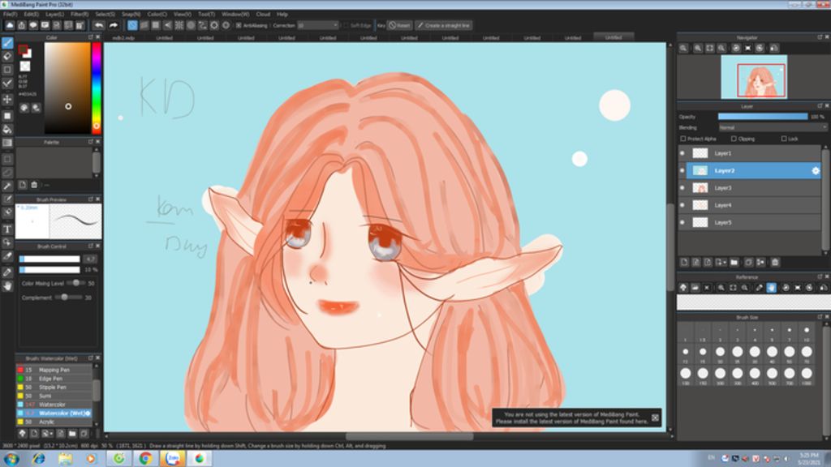831x467 pixels.
Task: Open Chrome from the taskbar
Action: pos(146,459)
